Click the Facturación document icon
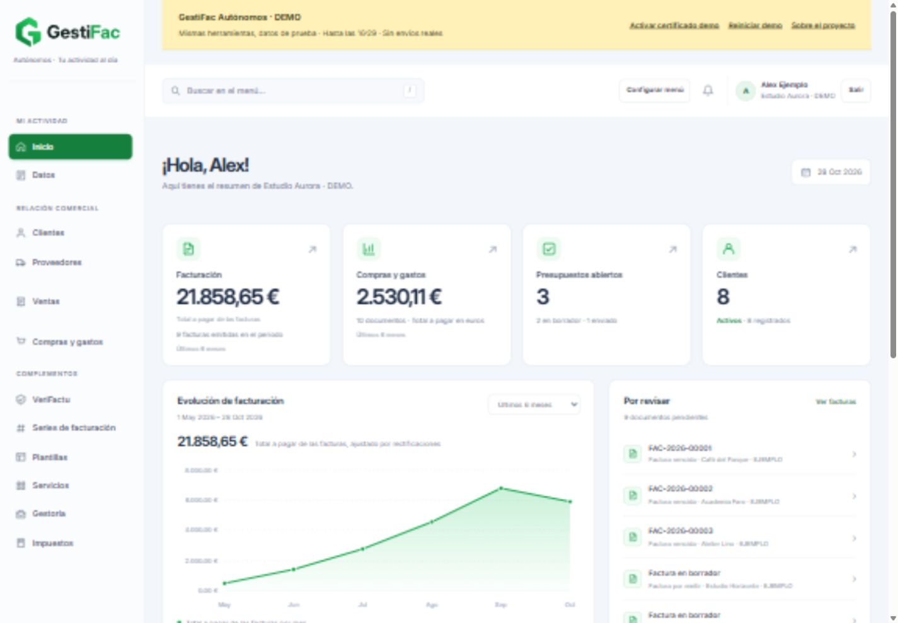The height and width of the screenshot is (623, 898). (x=188, y=249)
